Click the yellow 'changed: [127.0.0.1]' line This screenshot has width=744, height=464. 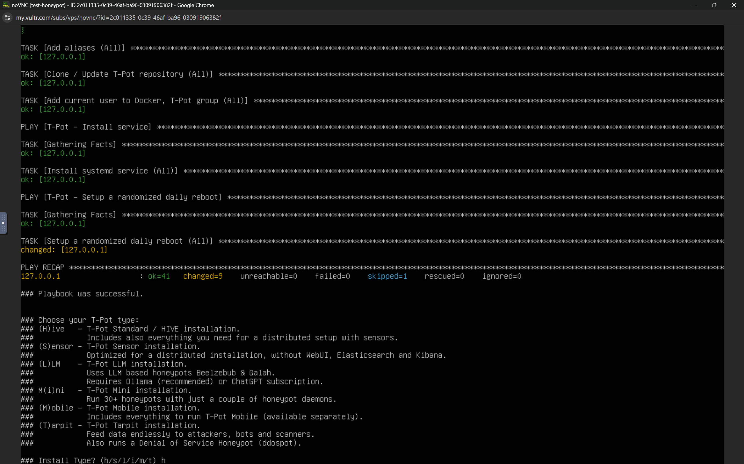64,250
